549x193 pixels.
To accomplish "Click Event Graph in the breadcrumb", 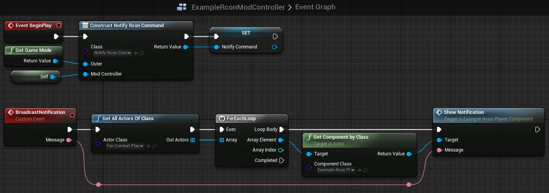I will [315, 7].
